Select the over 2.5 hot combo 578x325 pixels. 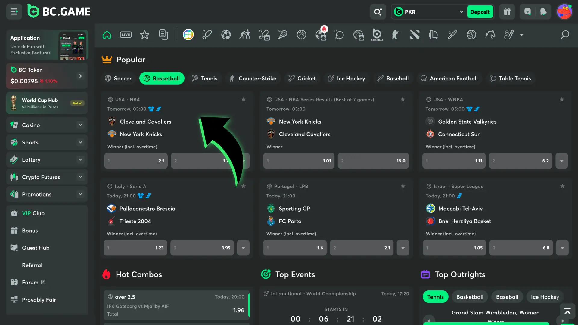177,305
